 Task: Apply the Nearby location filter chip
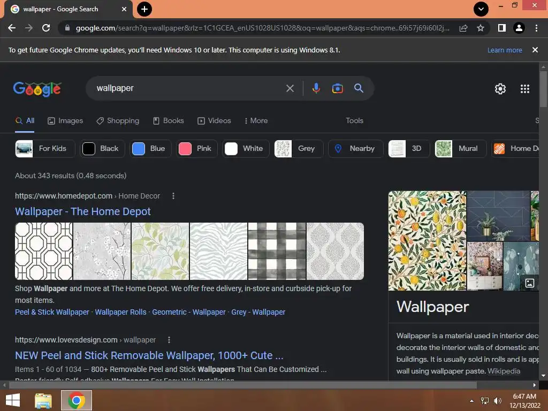(355, 149)
